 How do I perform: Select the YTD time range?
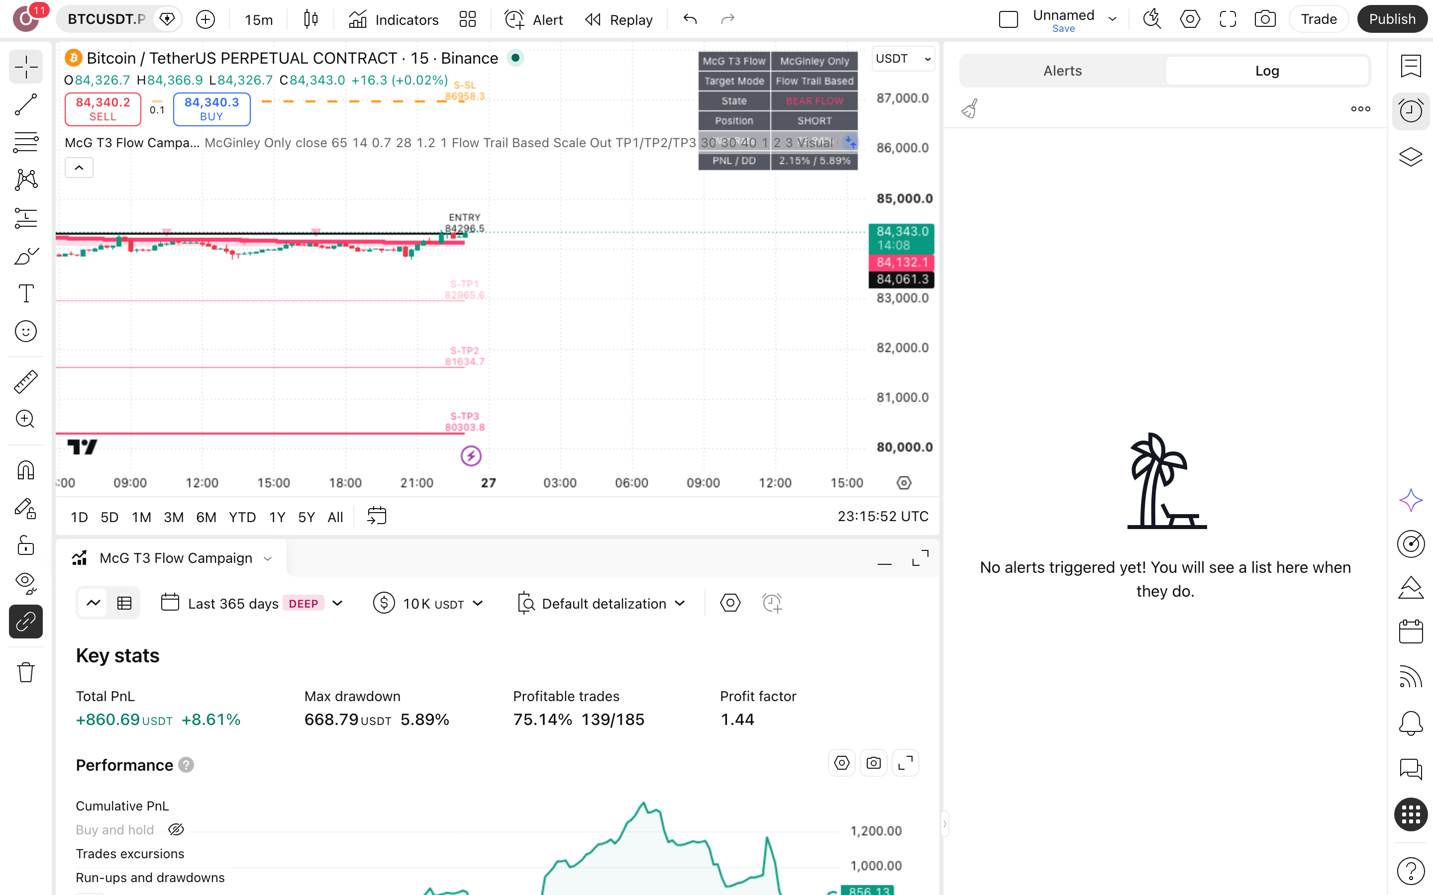[242, 517]
